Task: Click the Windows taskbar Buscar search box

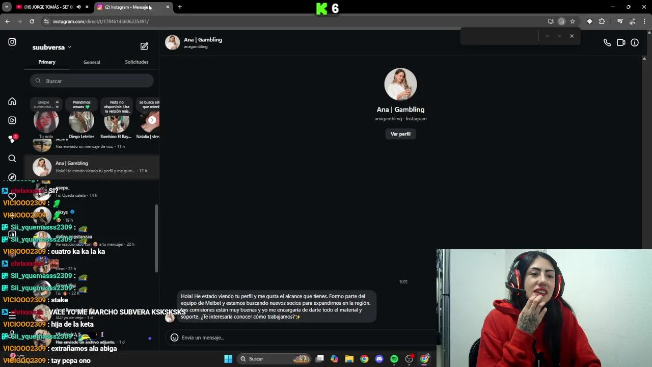Action: pyautogui.click(x=275, y=359)
